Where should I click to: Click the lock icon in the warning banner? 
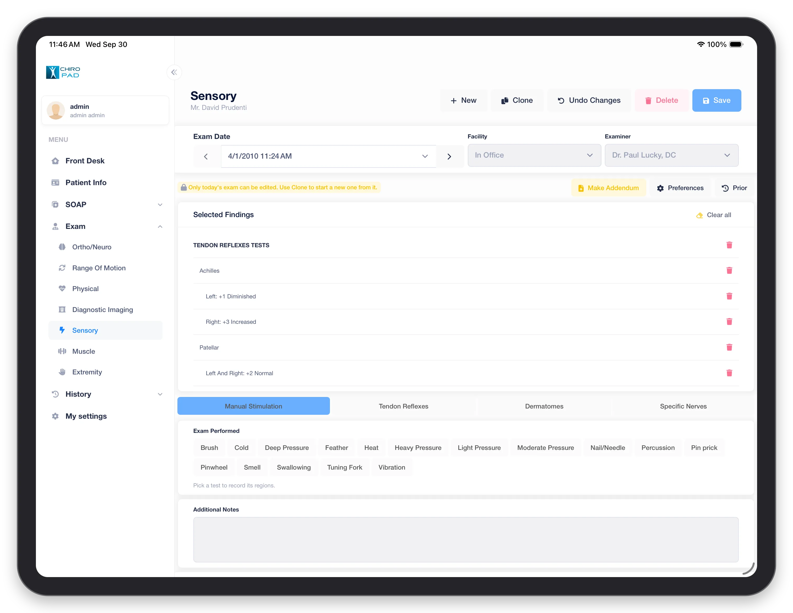point(184,187)
